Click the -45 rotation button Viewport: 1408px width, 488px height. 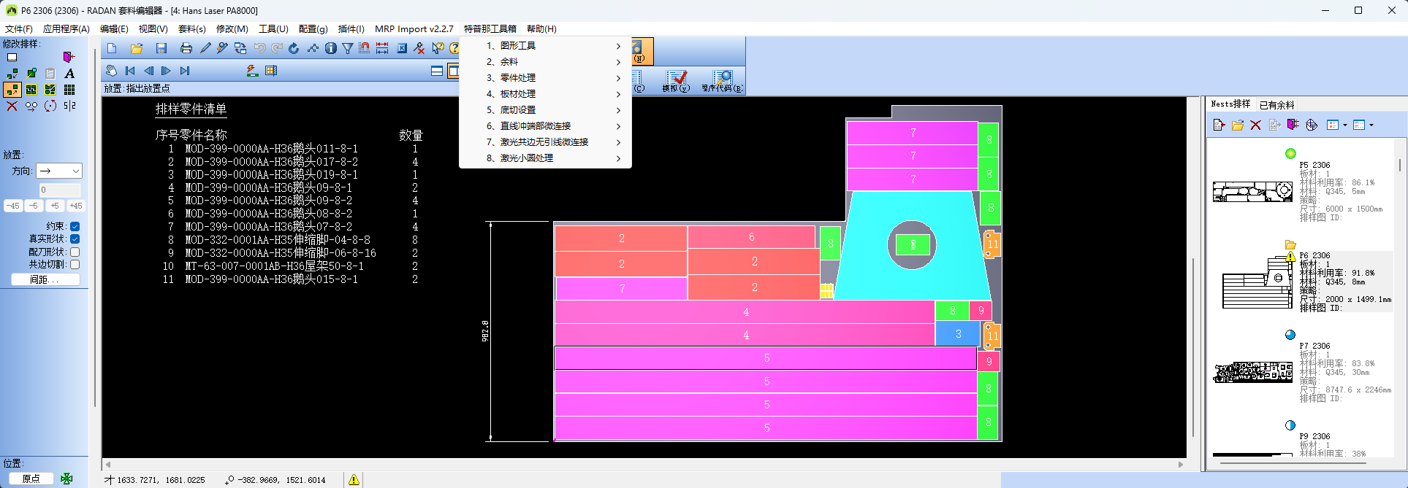13,206
